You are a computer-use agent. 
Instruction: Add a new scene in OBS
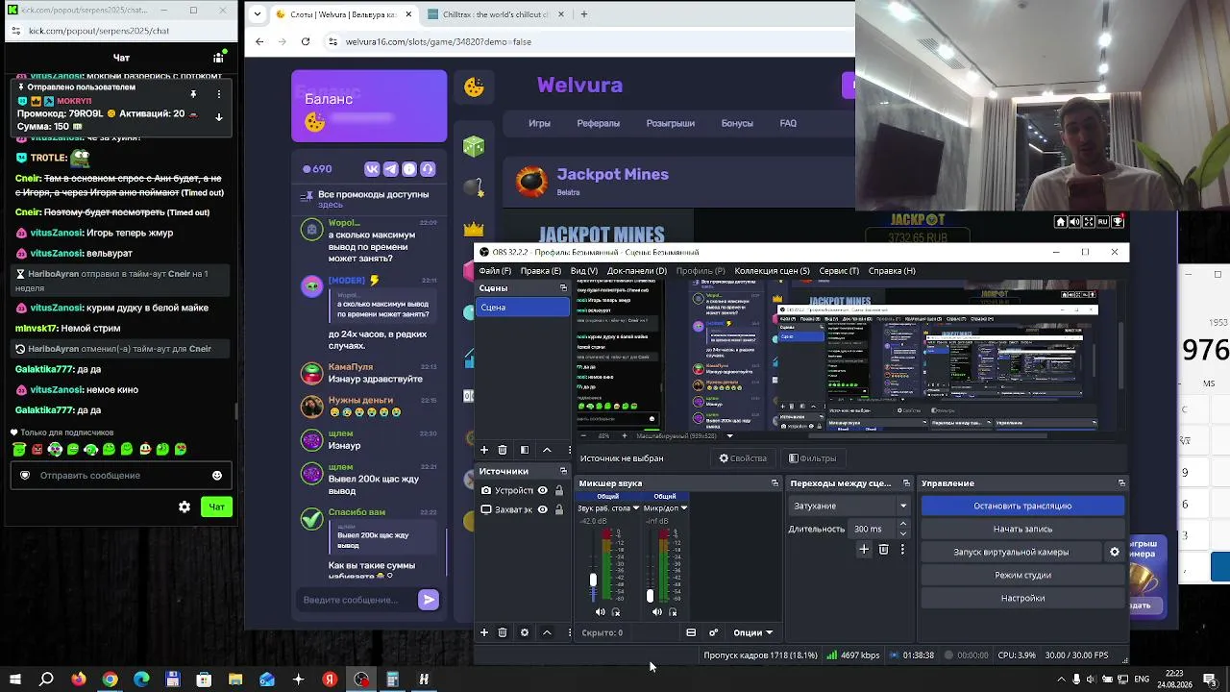pyautogui.click(x=483, y=450)
